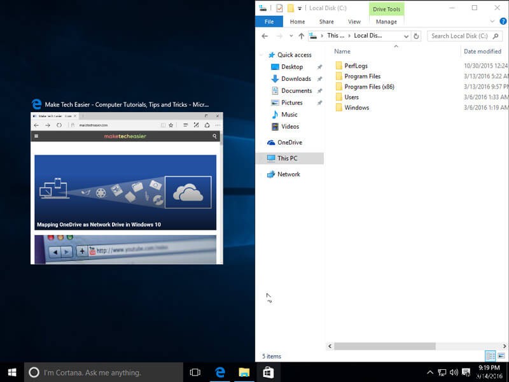
Task: Click the search magnifier in Search Local Disk box
Action: 496,36
